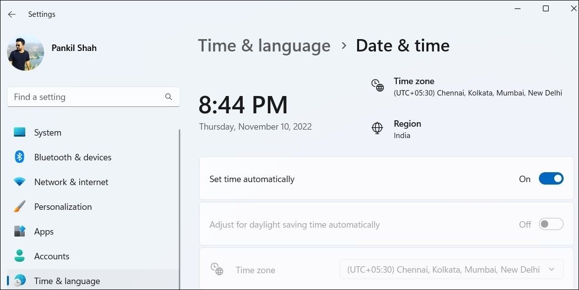Click the sidebar vertical scrollbar
579x290 pixels.
pyautogui.click(x=180, y=209)
